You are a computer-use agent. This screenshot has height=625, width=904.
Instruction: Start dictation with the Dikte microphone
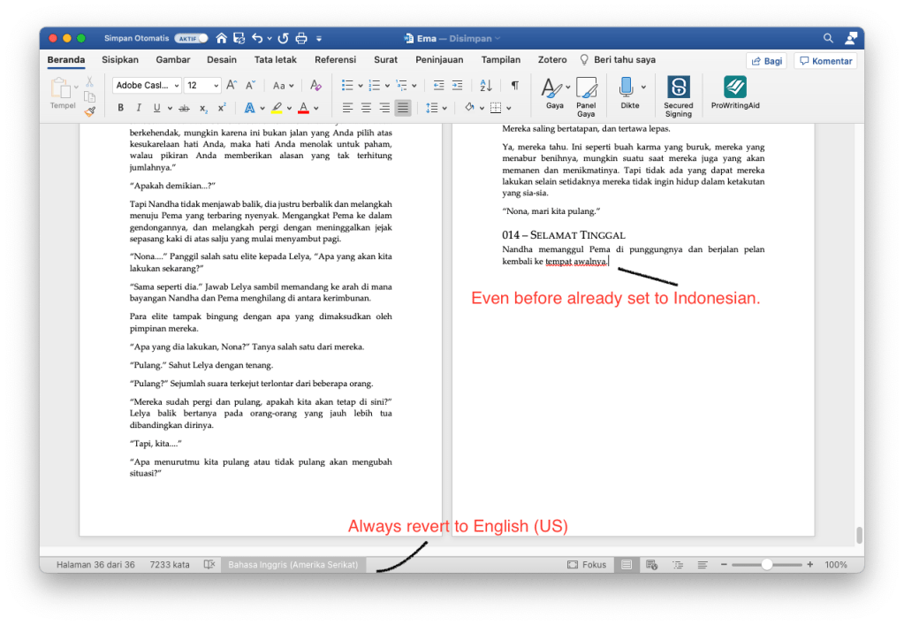pyautogui.click(x=627, y=88)
